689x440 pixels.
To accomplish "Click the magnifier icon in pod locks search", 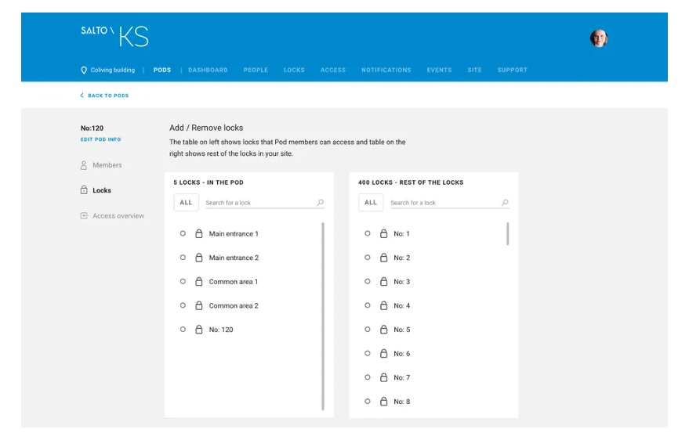I will pyautogui.click(x=320, y=203).
